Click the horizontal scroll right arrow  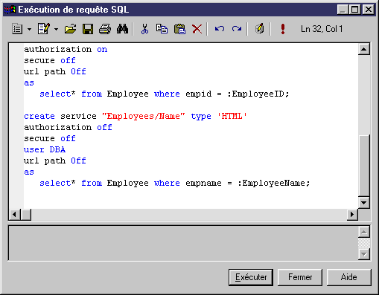[352, 214]
